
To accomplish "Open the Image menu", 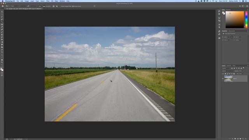I will coord(27,1).
